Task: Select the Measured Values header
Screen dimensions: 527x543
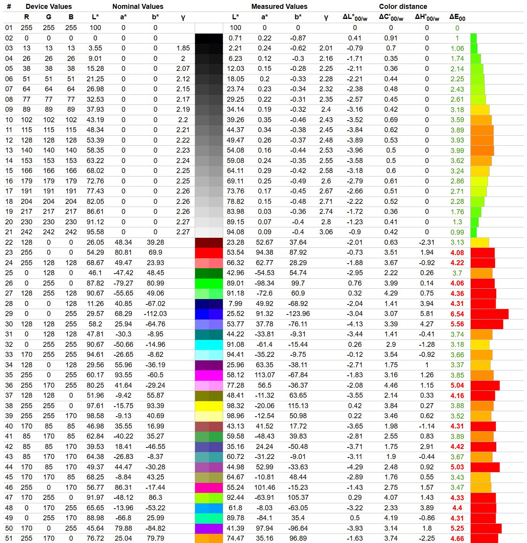Action: [279, 7]
